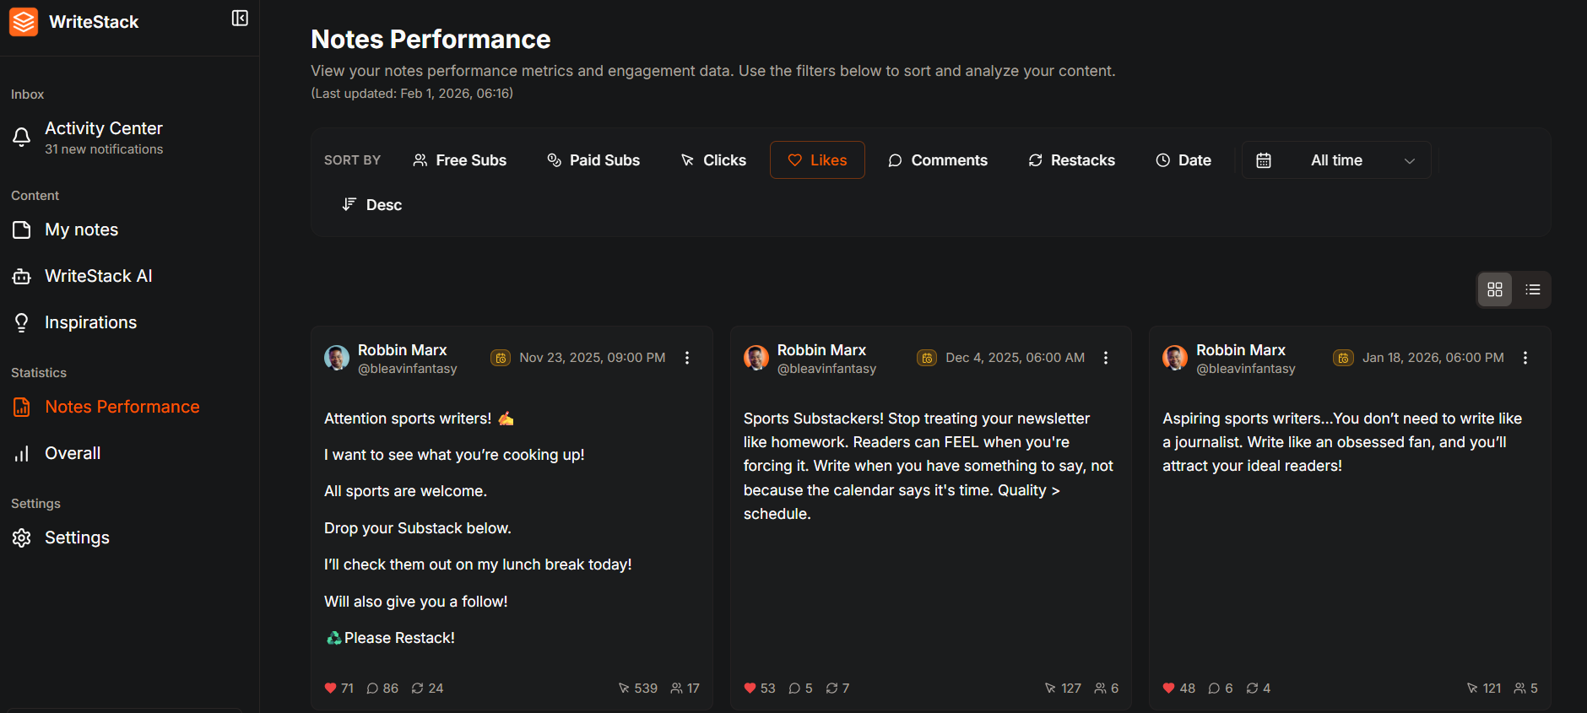The width and height of the screenshot is (1587, 713).
Task: Open options menu for Nov 23 note
Action: coord(687,358)
